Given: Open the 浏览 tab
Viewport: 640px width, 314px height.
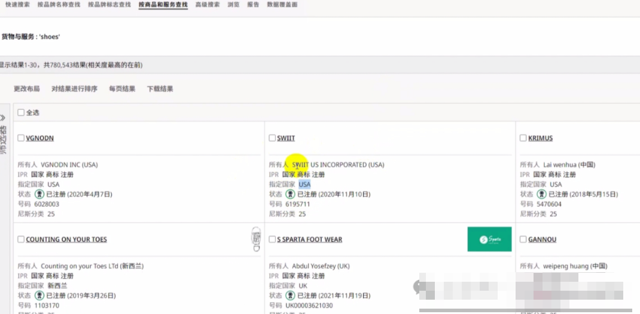Looking at the screenshot, I should pos(233,5).
